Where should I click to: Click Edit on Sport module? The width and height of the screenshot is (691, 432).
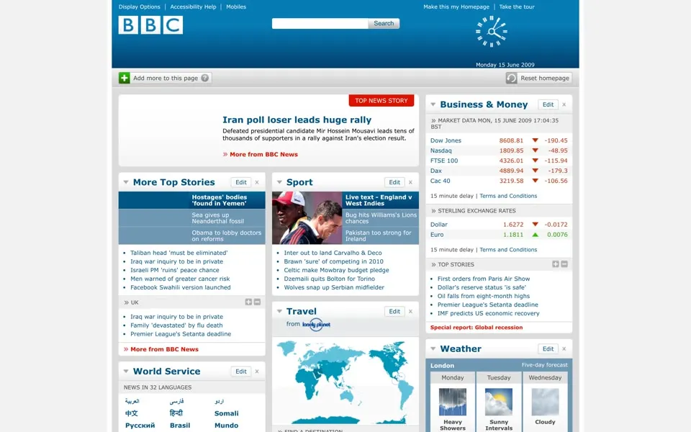(394, 182)
